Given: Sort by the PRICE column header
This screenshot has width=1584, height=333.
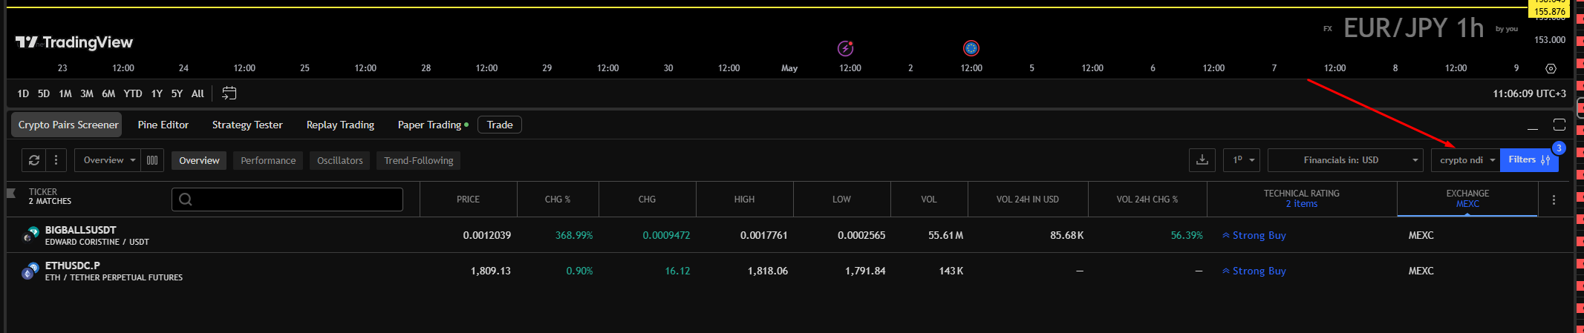Looking at the screenshot, I should coord(469,200).
